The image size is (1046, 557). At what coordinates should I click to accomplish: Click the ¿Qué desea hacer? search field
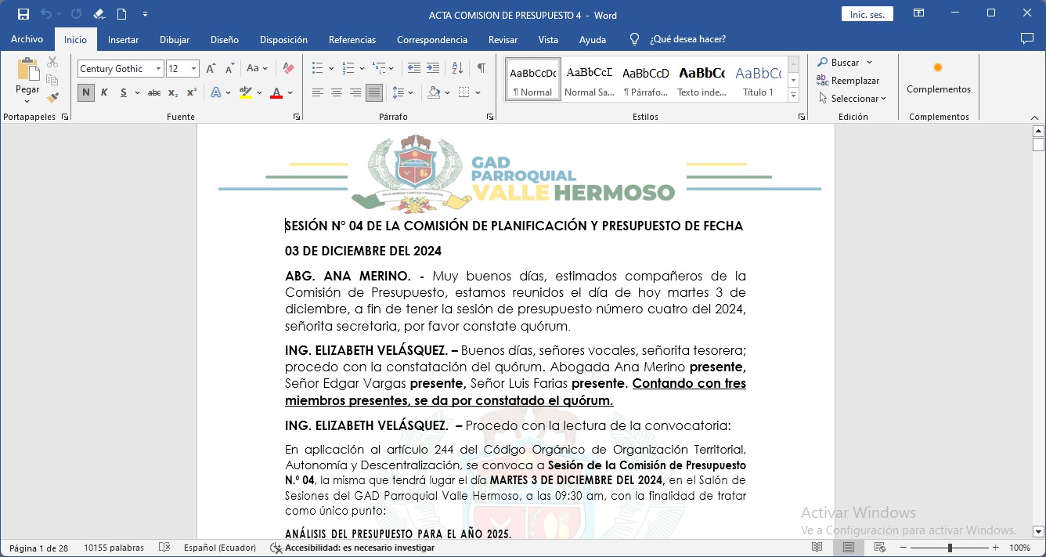pos(687,39)
